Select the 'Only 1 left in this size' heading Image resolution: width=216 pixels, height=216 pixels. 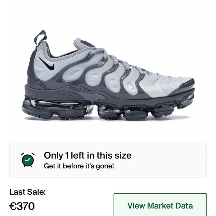pyautogui.click(x=88, y=155)
